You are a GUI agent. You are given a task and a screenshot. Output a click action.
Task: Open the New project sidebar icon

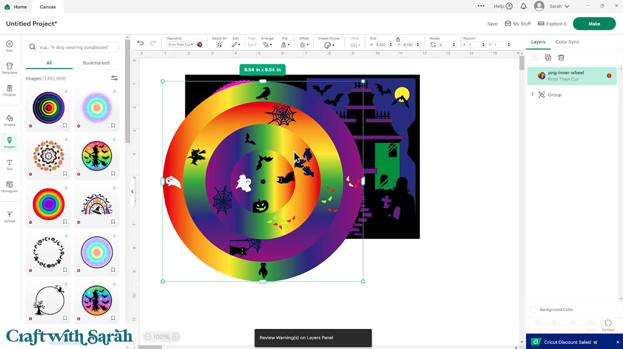tap(9, 46)
